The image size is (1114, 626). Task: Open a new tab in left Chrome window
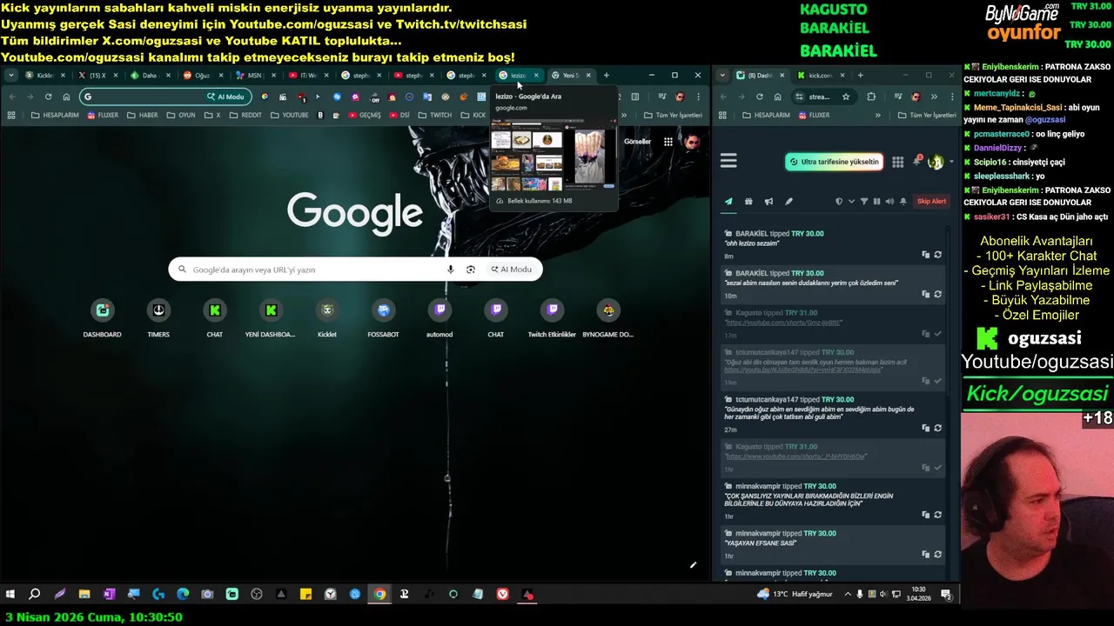(607, 75)
